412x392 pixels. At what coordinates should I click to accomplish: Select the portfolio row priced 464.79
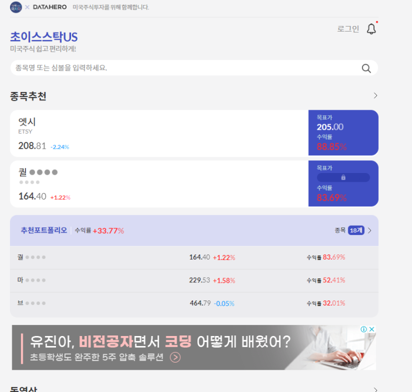point(194,304)
